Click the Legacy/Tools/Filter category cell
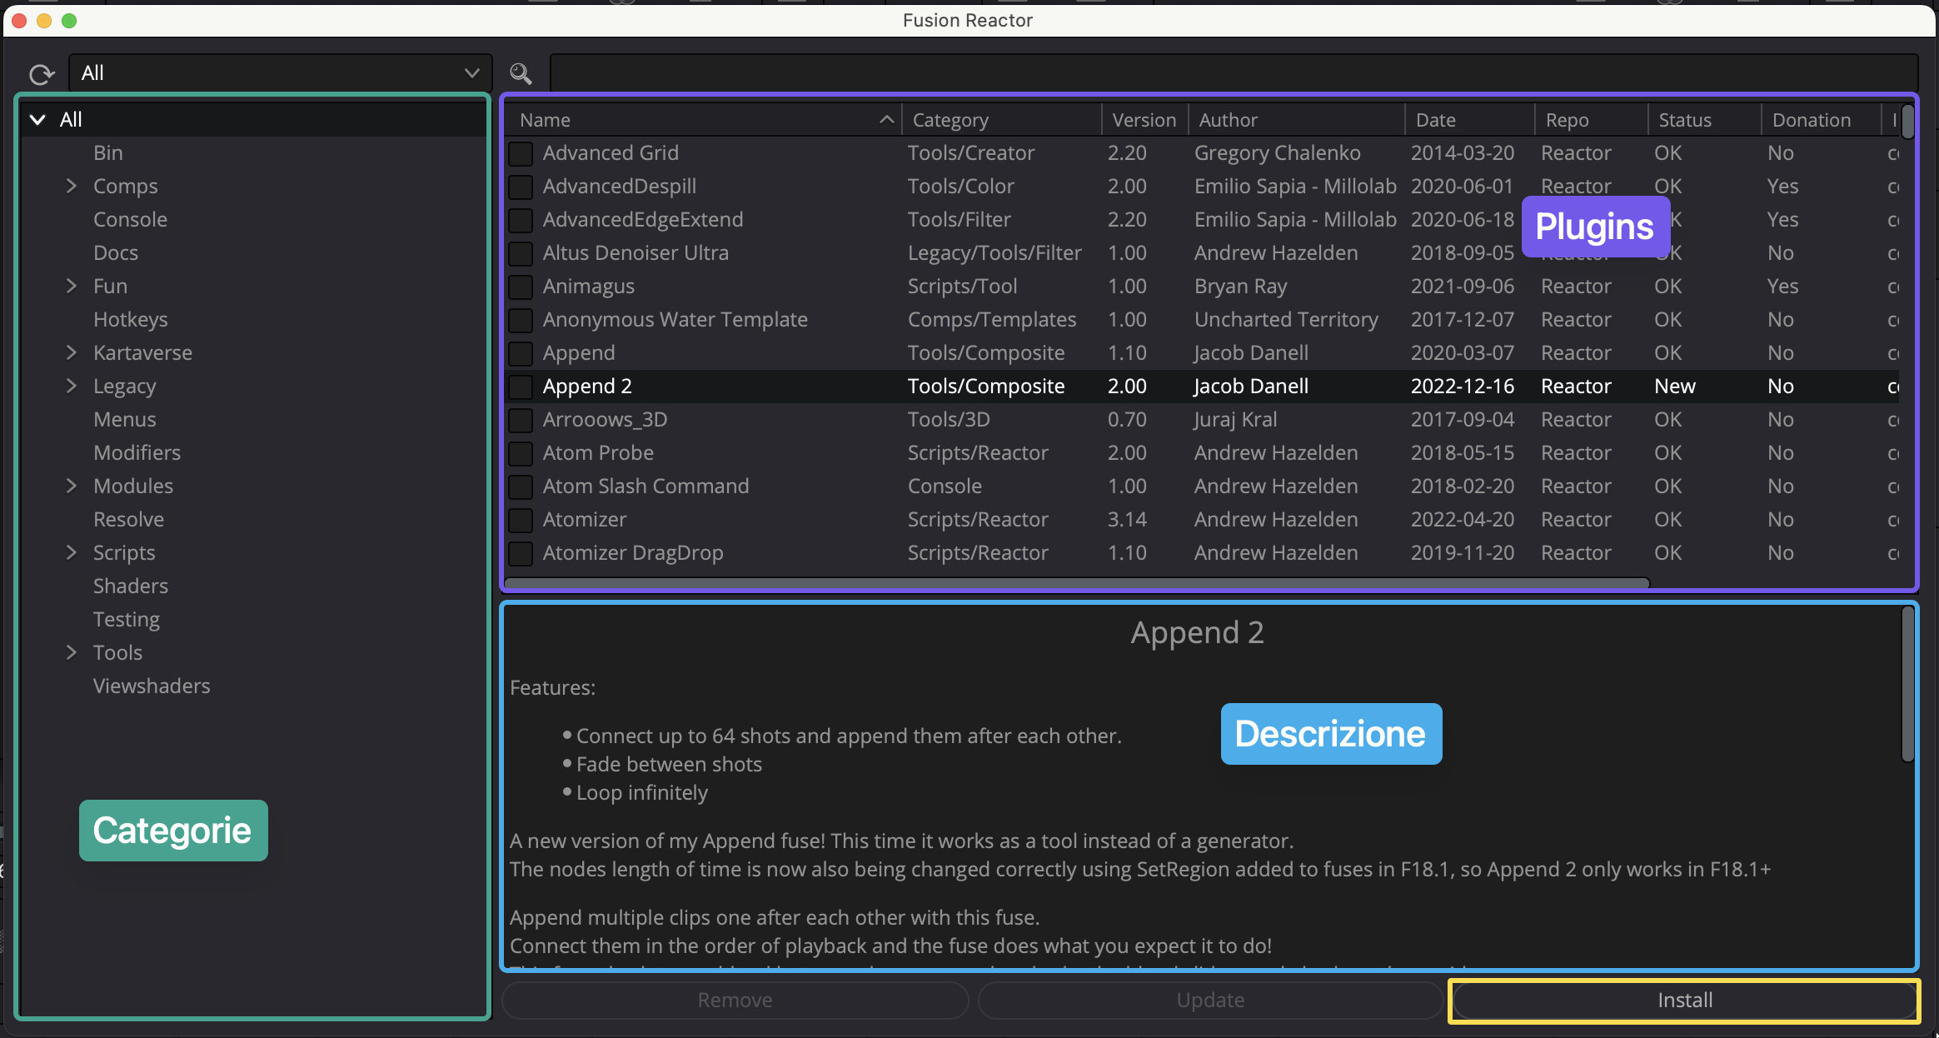Image resolution: width=1939 pixels, height=1038 pixels. pos(994,253)
